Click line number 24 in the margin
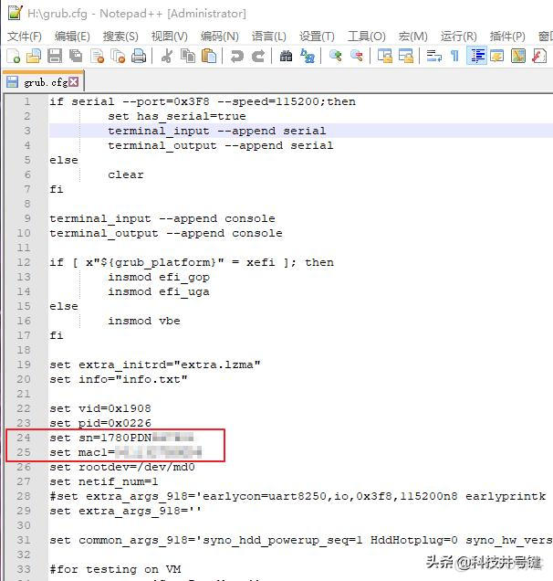Screen dimensions: 553x581 pos(24,438)
